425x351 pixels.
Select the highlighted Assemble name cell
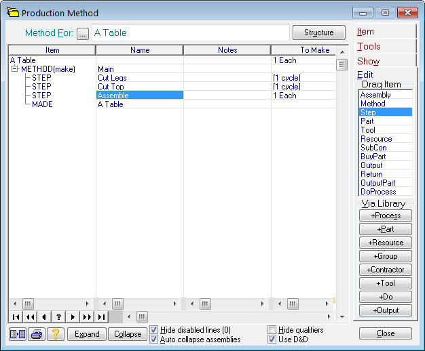coord(140,96)
